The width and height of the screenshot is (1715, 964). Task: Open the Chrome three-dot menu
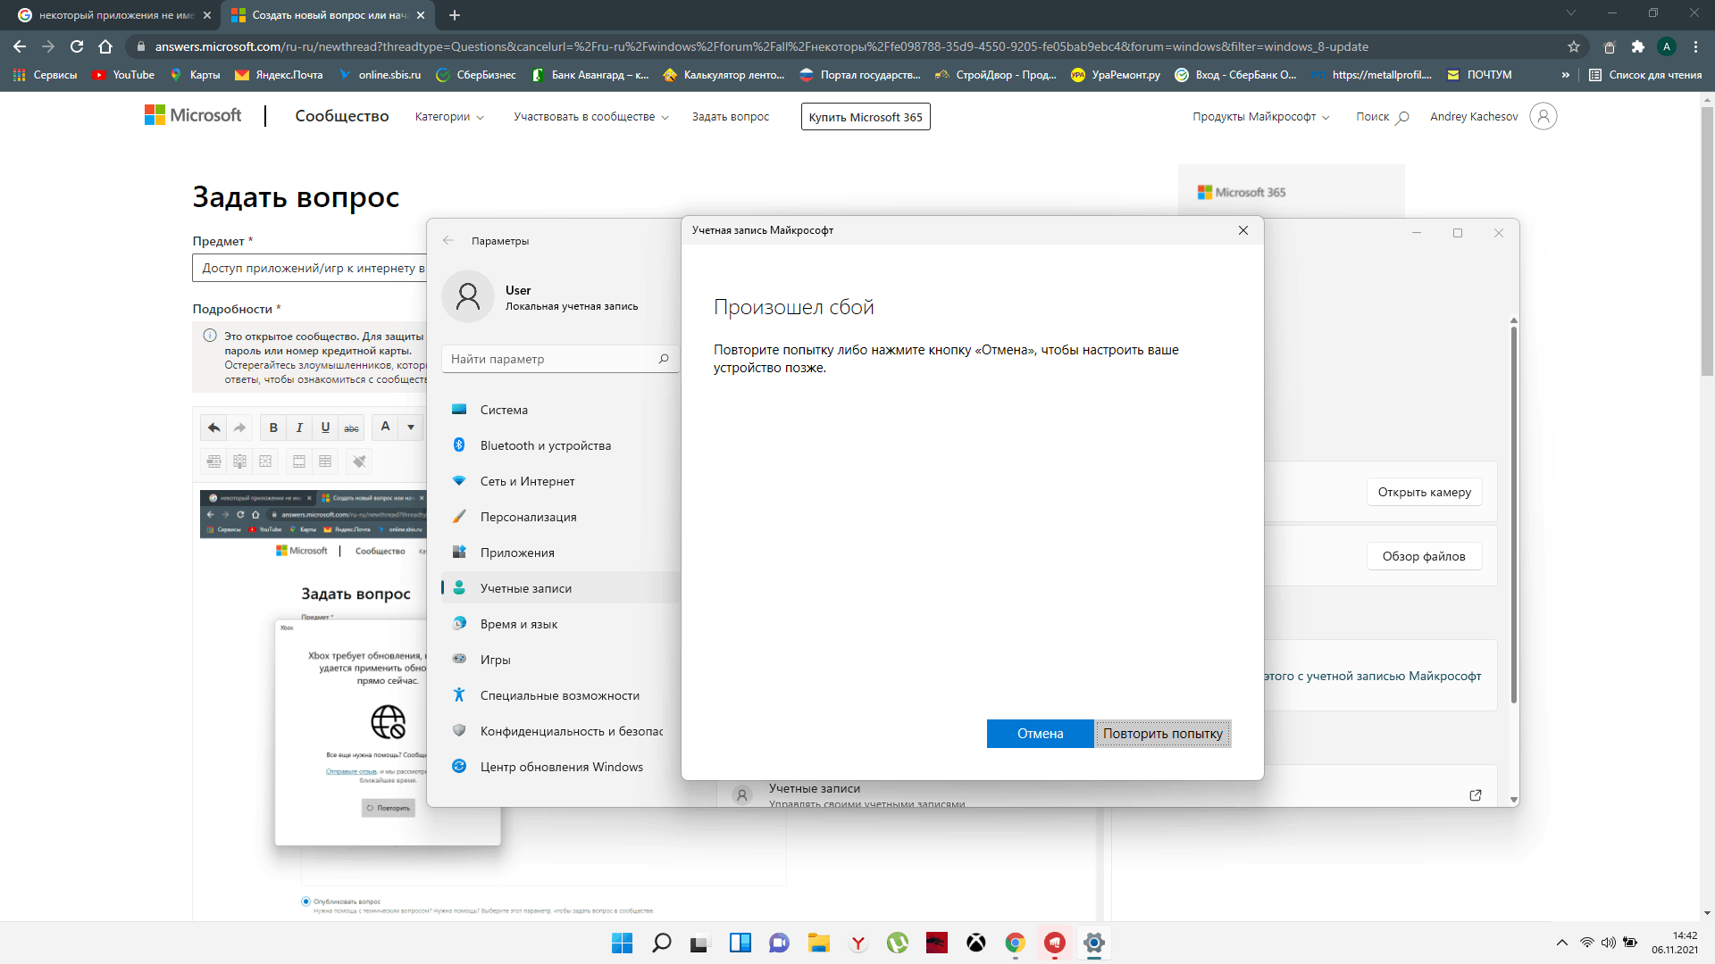(x=1695, y=46)
